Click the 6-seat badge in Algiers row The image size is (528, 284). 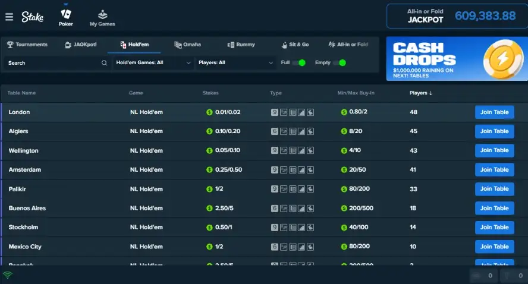click(275, 131)
